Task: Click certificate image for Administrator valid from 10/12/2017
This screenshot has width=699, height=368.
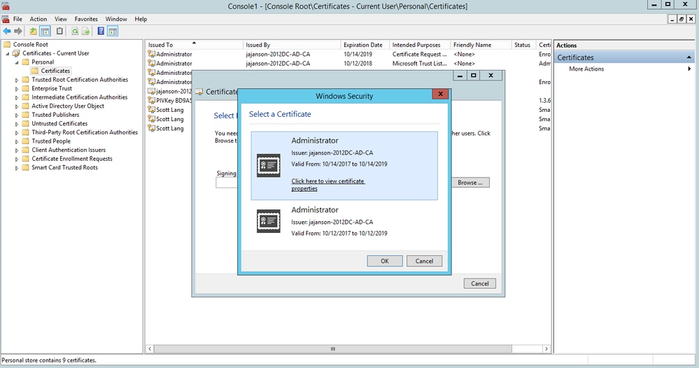Action: 269,221
